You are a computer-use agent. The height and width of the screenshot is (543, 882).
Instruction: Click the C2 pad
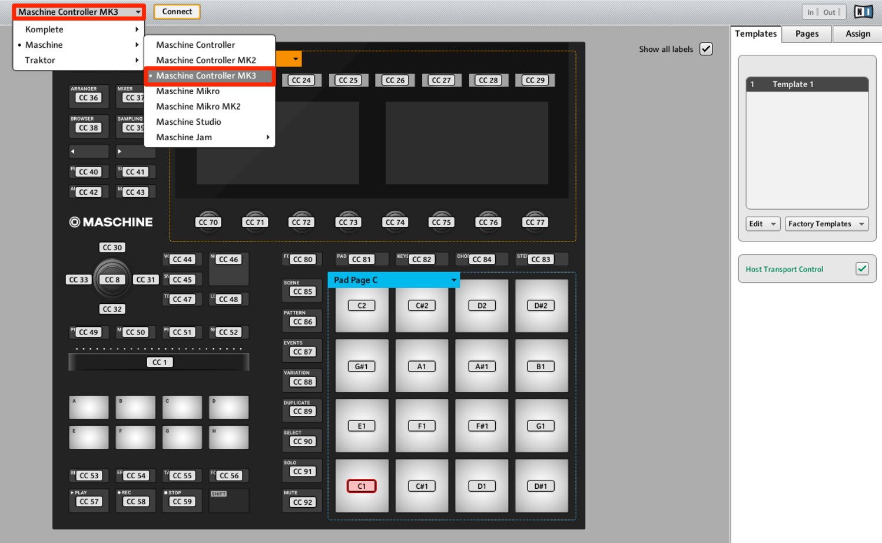coord(362,305)
